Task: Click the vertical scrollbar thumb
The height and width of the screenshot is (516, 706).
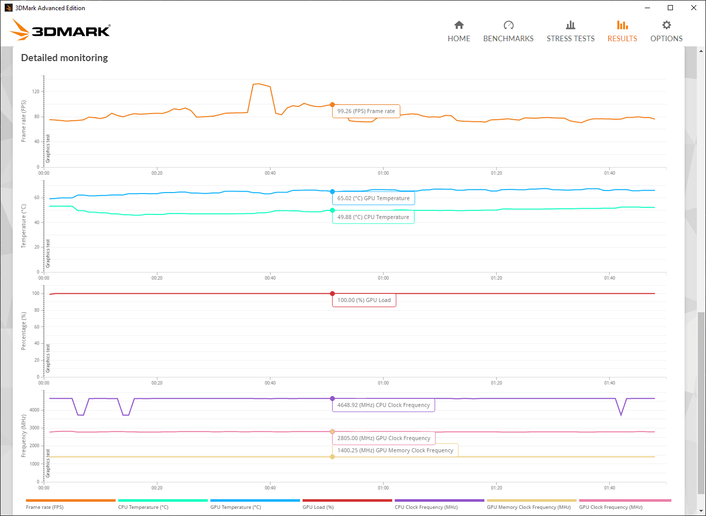Action: click(701, 402)
